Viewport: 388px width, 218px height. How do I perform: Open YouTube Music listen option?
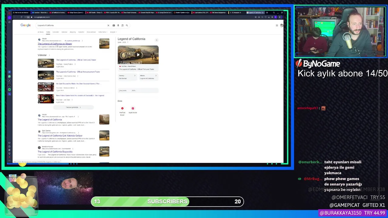click(x=122, y=111)
